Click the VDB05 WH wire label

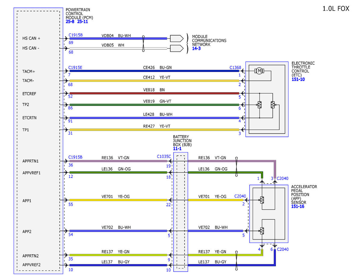click(x=113, y=45)
